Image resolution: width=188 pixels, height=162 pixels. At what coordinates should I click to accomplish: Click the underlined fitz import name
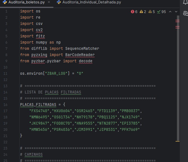point(40,36)
